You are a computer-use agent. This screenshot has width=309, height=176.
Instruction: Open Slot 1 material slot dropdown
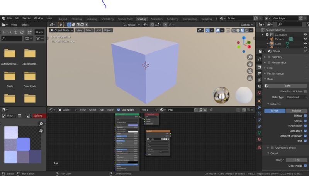coord(149,110)
